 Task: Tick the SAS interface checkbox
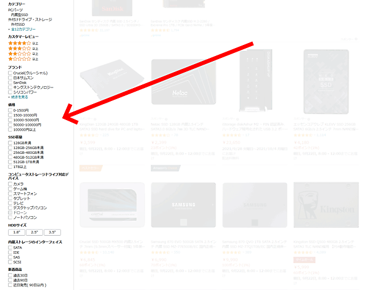[10, 257]
